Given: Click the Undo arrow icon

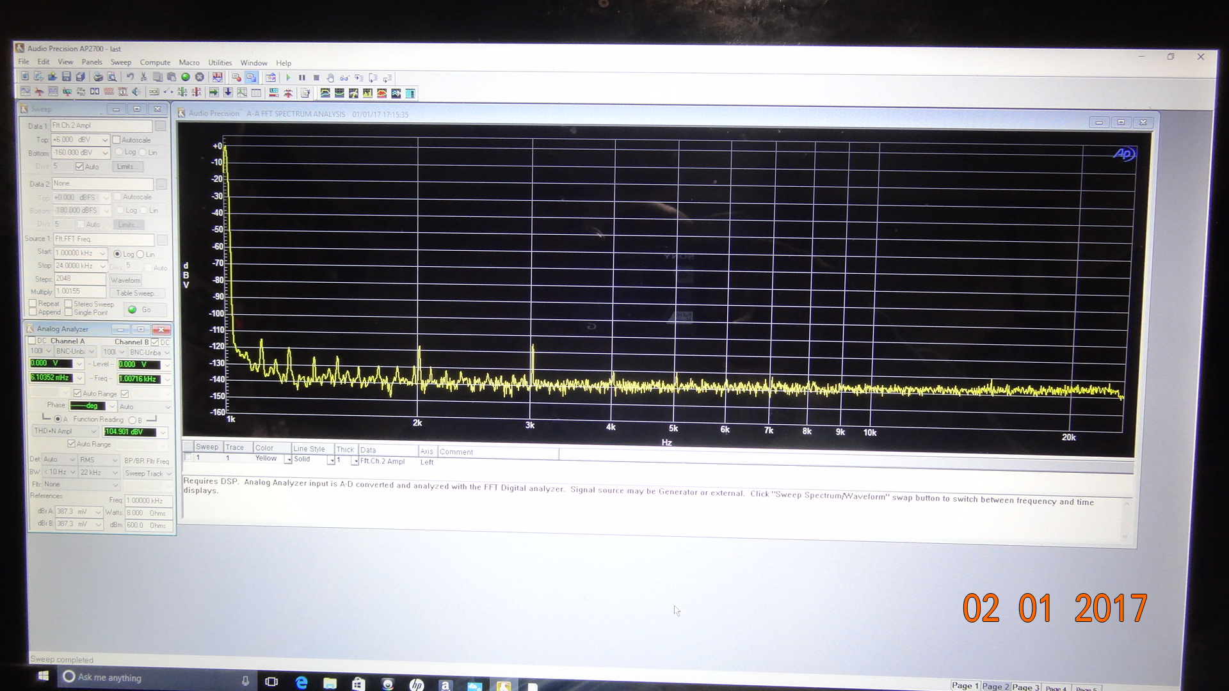Looking at the screenshot, I should pos(130,77).
